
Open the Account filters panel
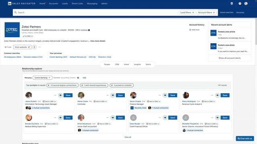[206, 12]
